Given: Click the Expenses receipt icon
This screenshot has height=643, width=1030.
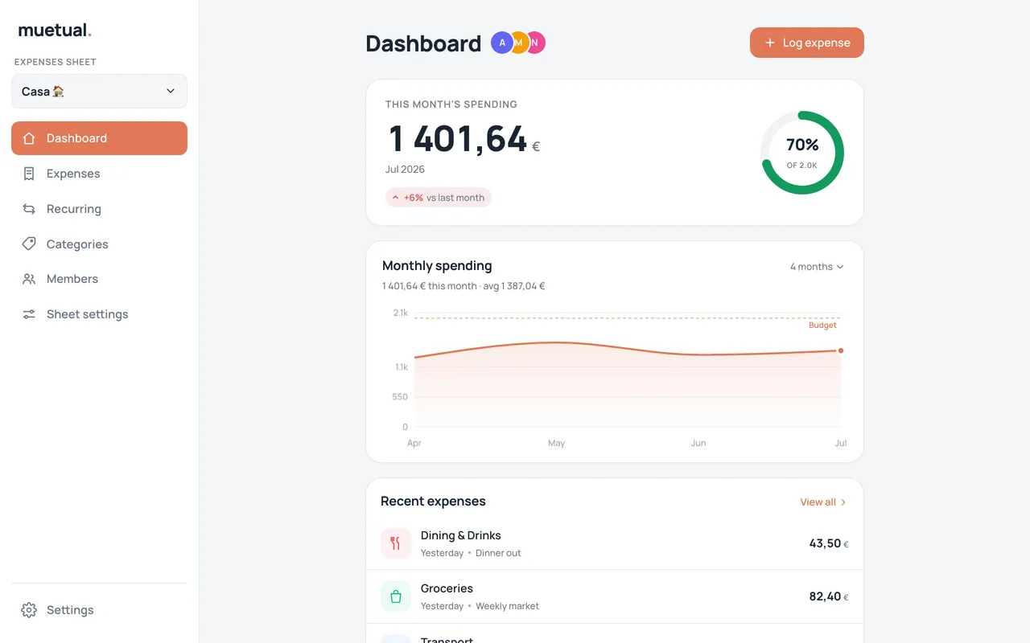Looking at the screenshot, I should coord(29,174).
